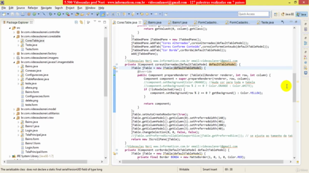Expand br.com.videoaulasneri.controller package
Image resolution: width=309 pixels, height=173 pixels.
pyautogui.click(x=14, y=32)
